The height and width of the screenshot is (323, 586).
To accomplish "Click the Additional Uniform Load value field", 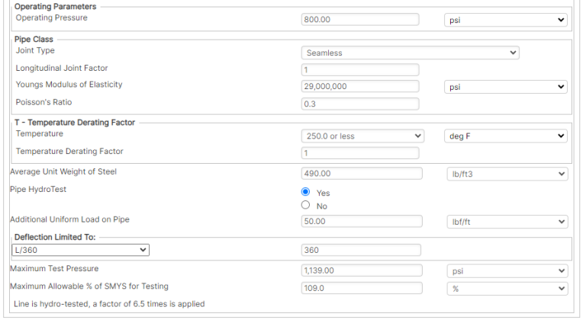I will coord(362,222).
